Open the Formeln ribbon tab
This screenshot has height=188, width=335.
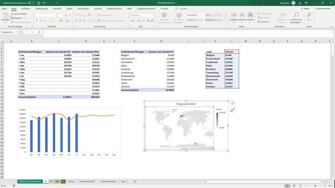tap(57, 8)
